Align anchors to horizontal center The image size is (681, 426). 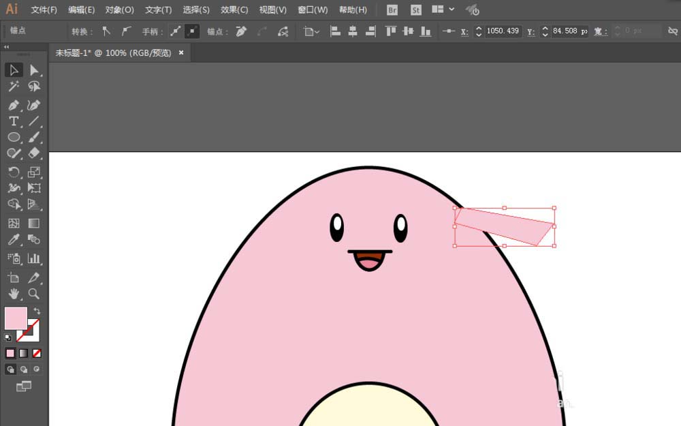(x=353, y=31)
